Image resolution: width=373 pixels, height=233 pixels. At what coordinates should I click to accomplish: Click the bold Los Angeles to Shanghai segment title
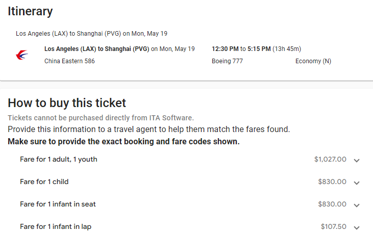coord(97,49)
